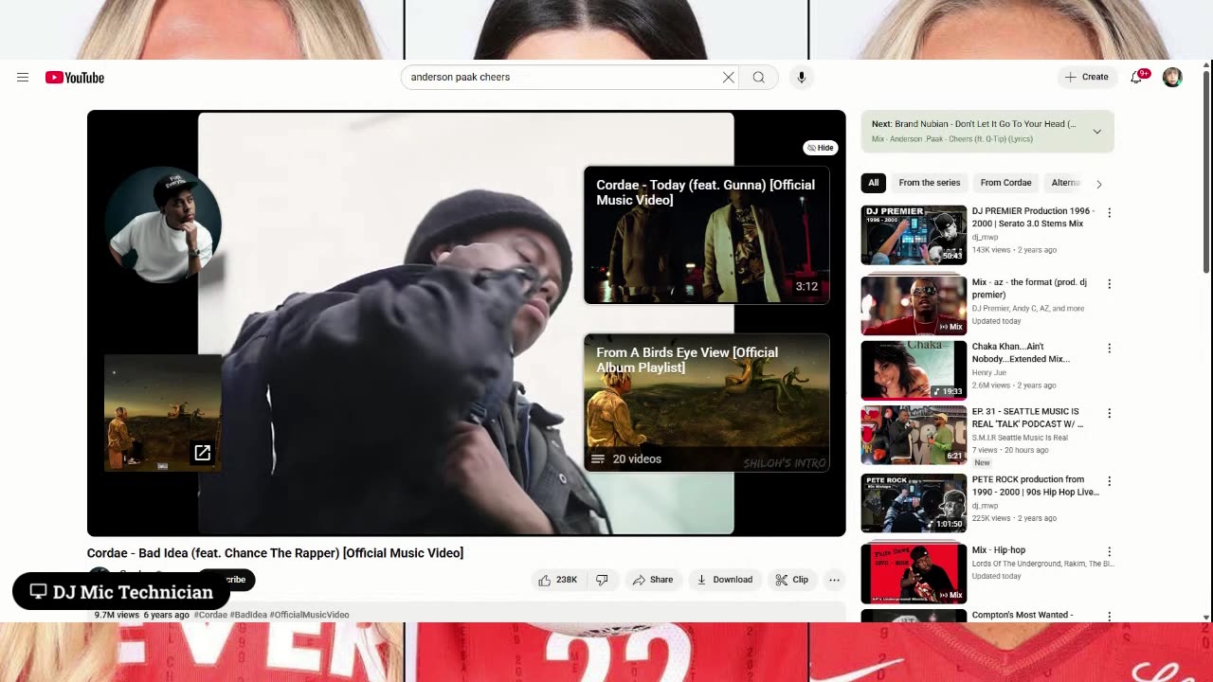Open Mix - az - the format thumbnail
Screen dimensions: 1213x682
[x=914, y=305]
